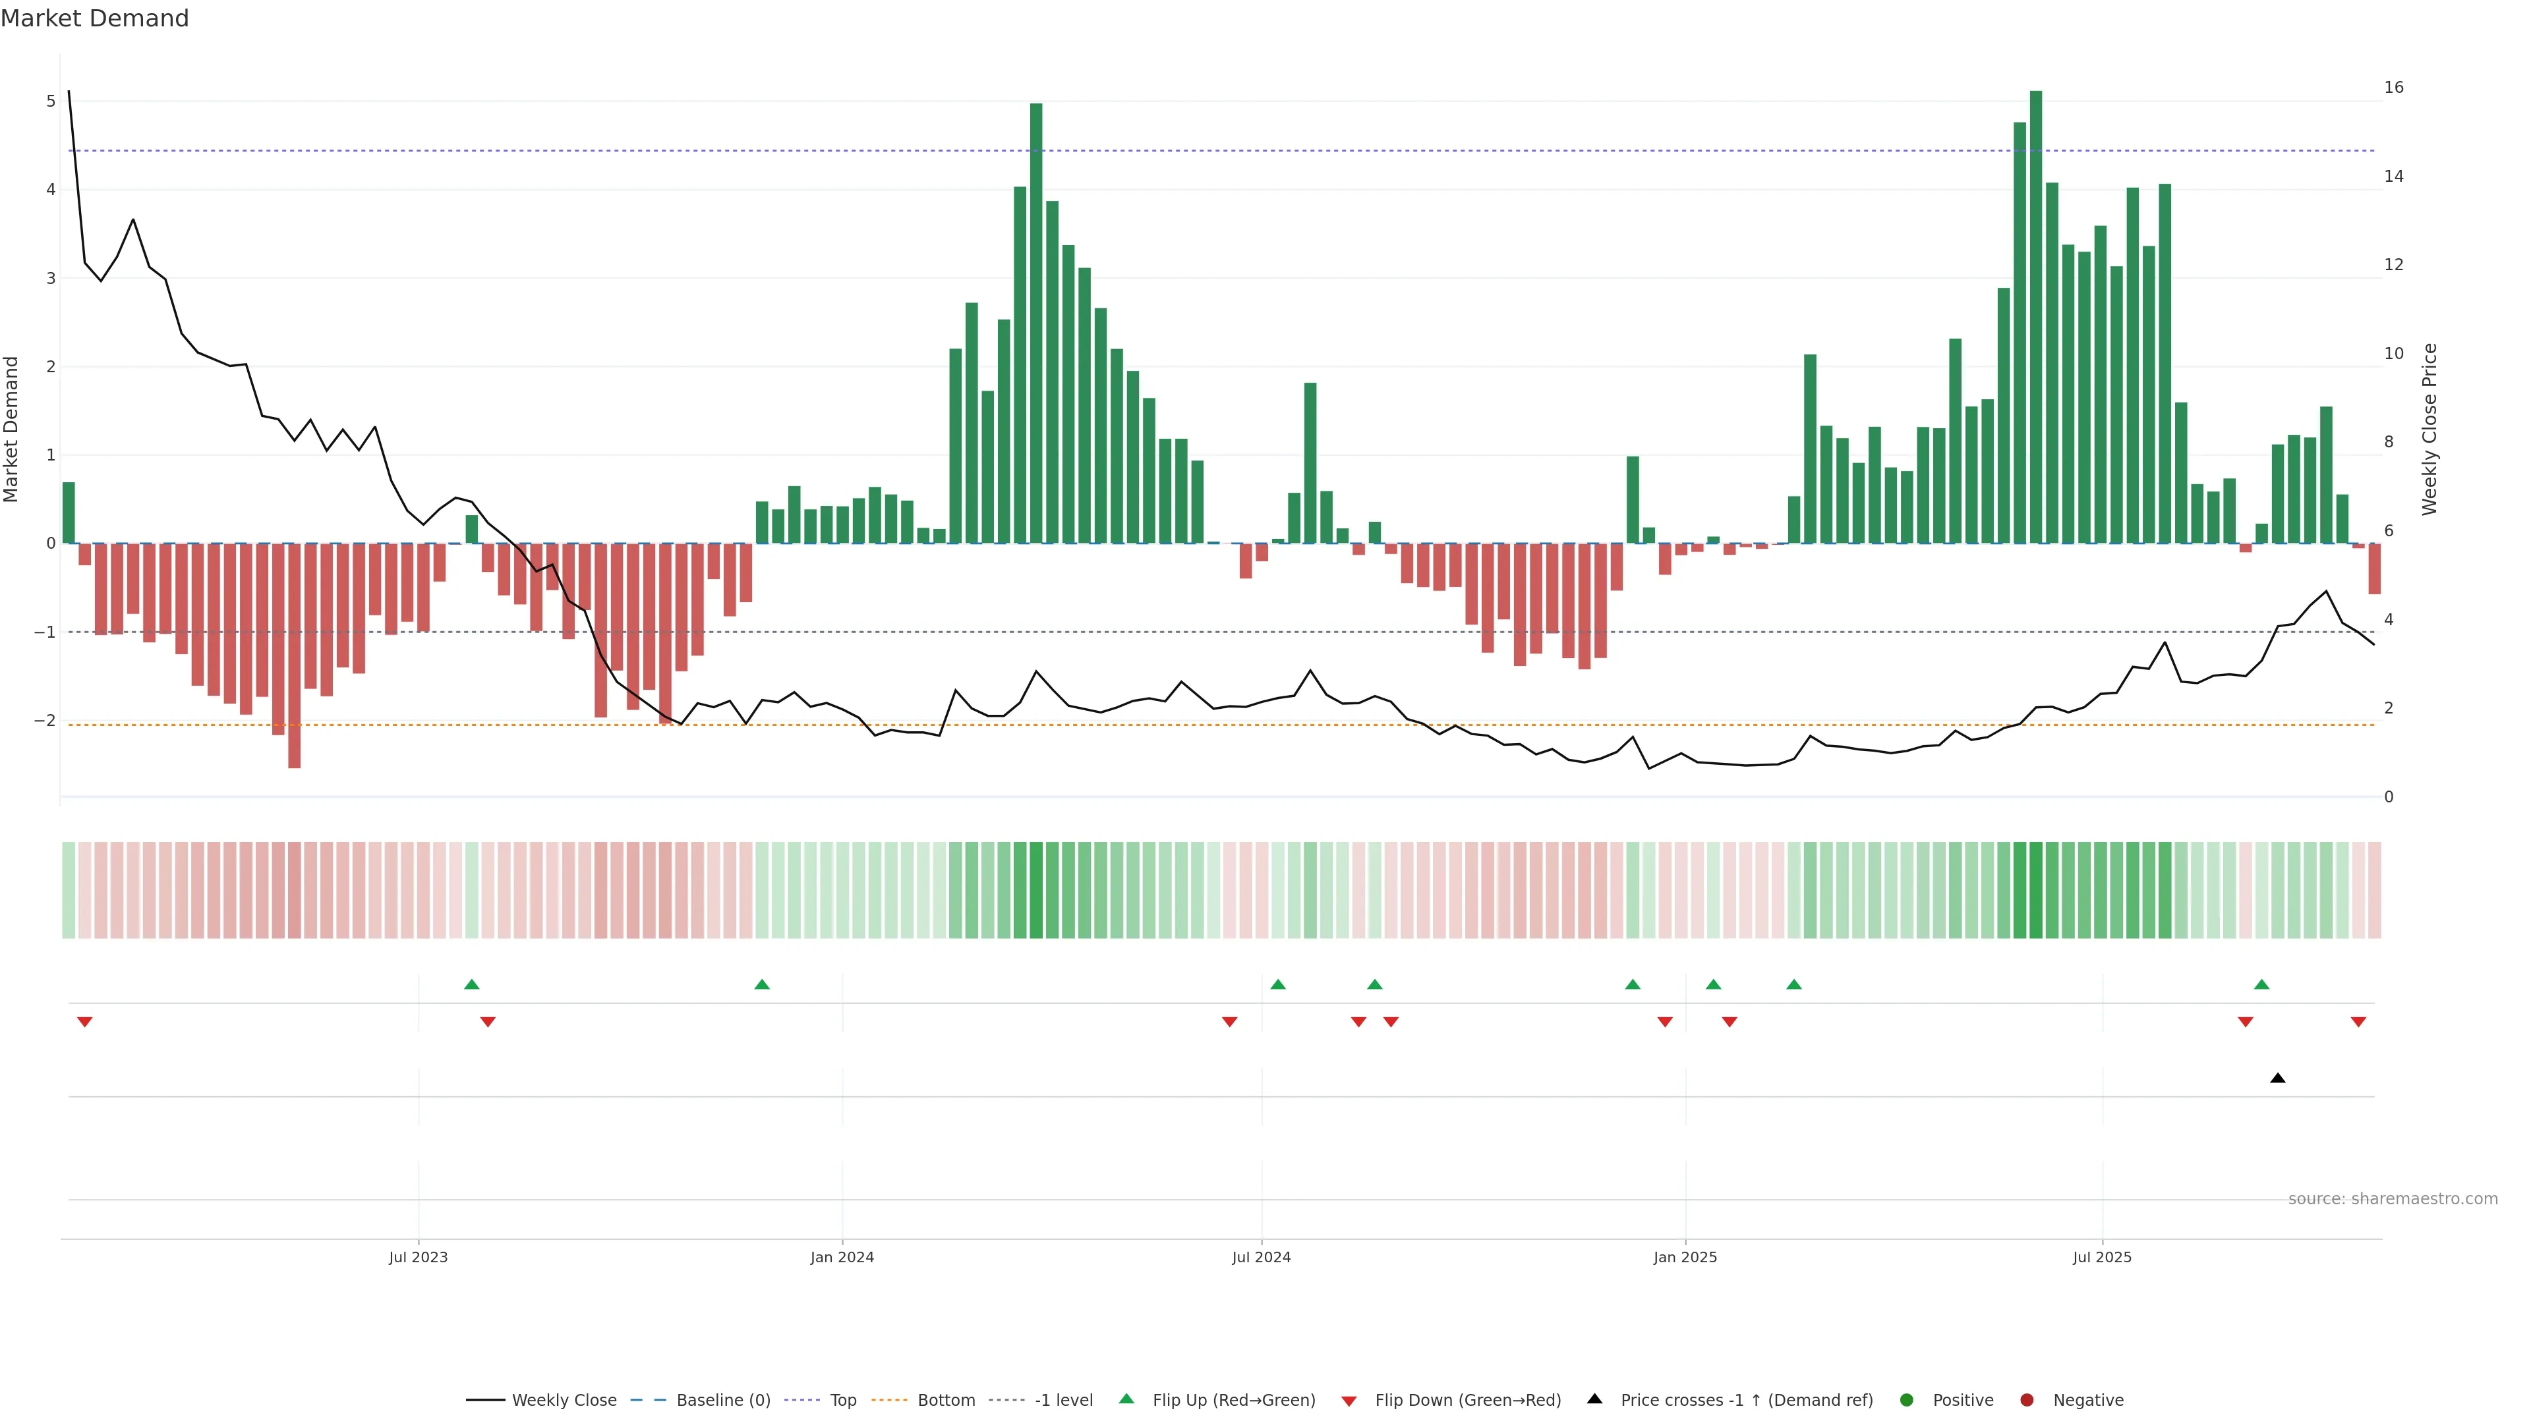2531x1423 pixels.
Task: Click the darkest green heatmap cell in 2024
Action: (1035, 890)
